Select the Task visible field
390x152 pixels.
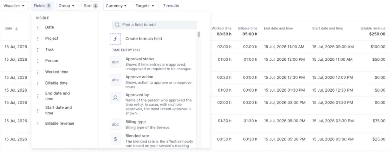click(x=50, y=50)
